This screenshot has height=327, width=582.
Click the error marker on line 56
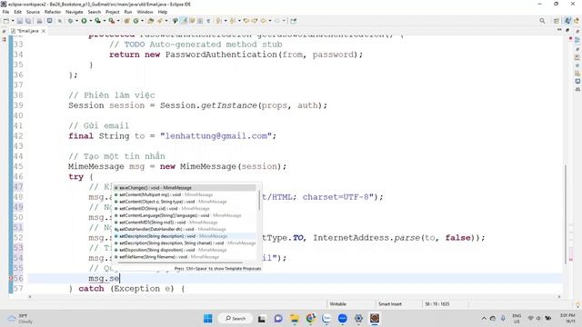[x=11, y=279]
